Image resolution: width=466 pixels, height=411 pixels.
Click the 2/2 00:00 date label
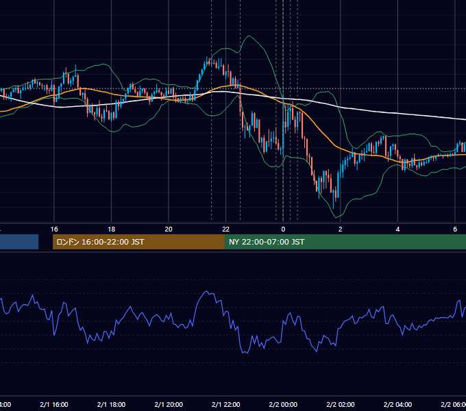[283, 405]
